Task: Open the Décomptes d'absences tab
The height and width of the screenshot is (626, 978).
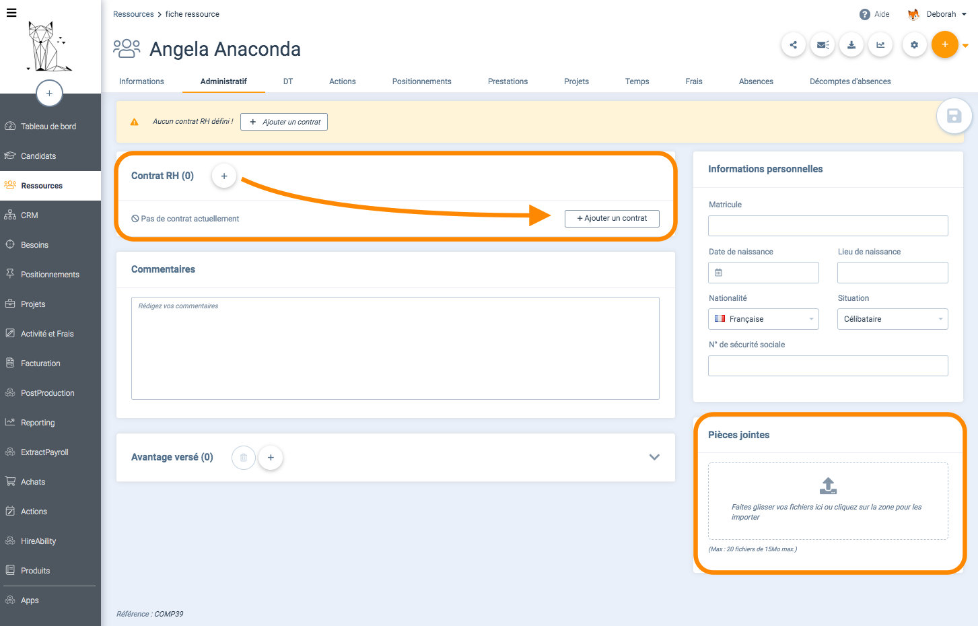Action: (x=850, y=81)
